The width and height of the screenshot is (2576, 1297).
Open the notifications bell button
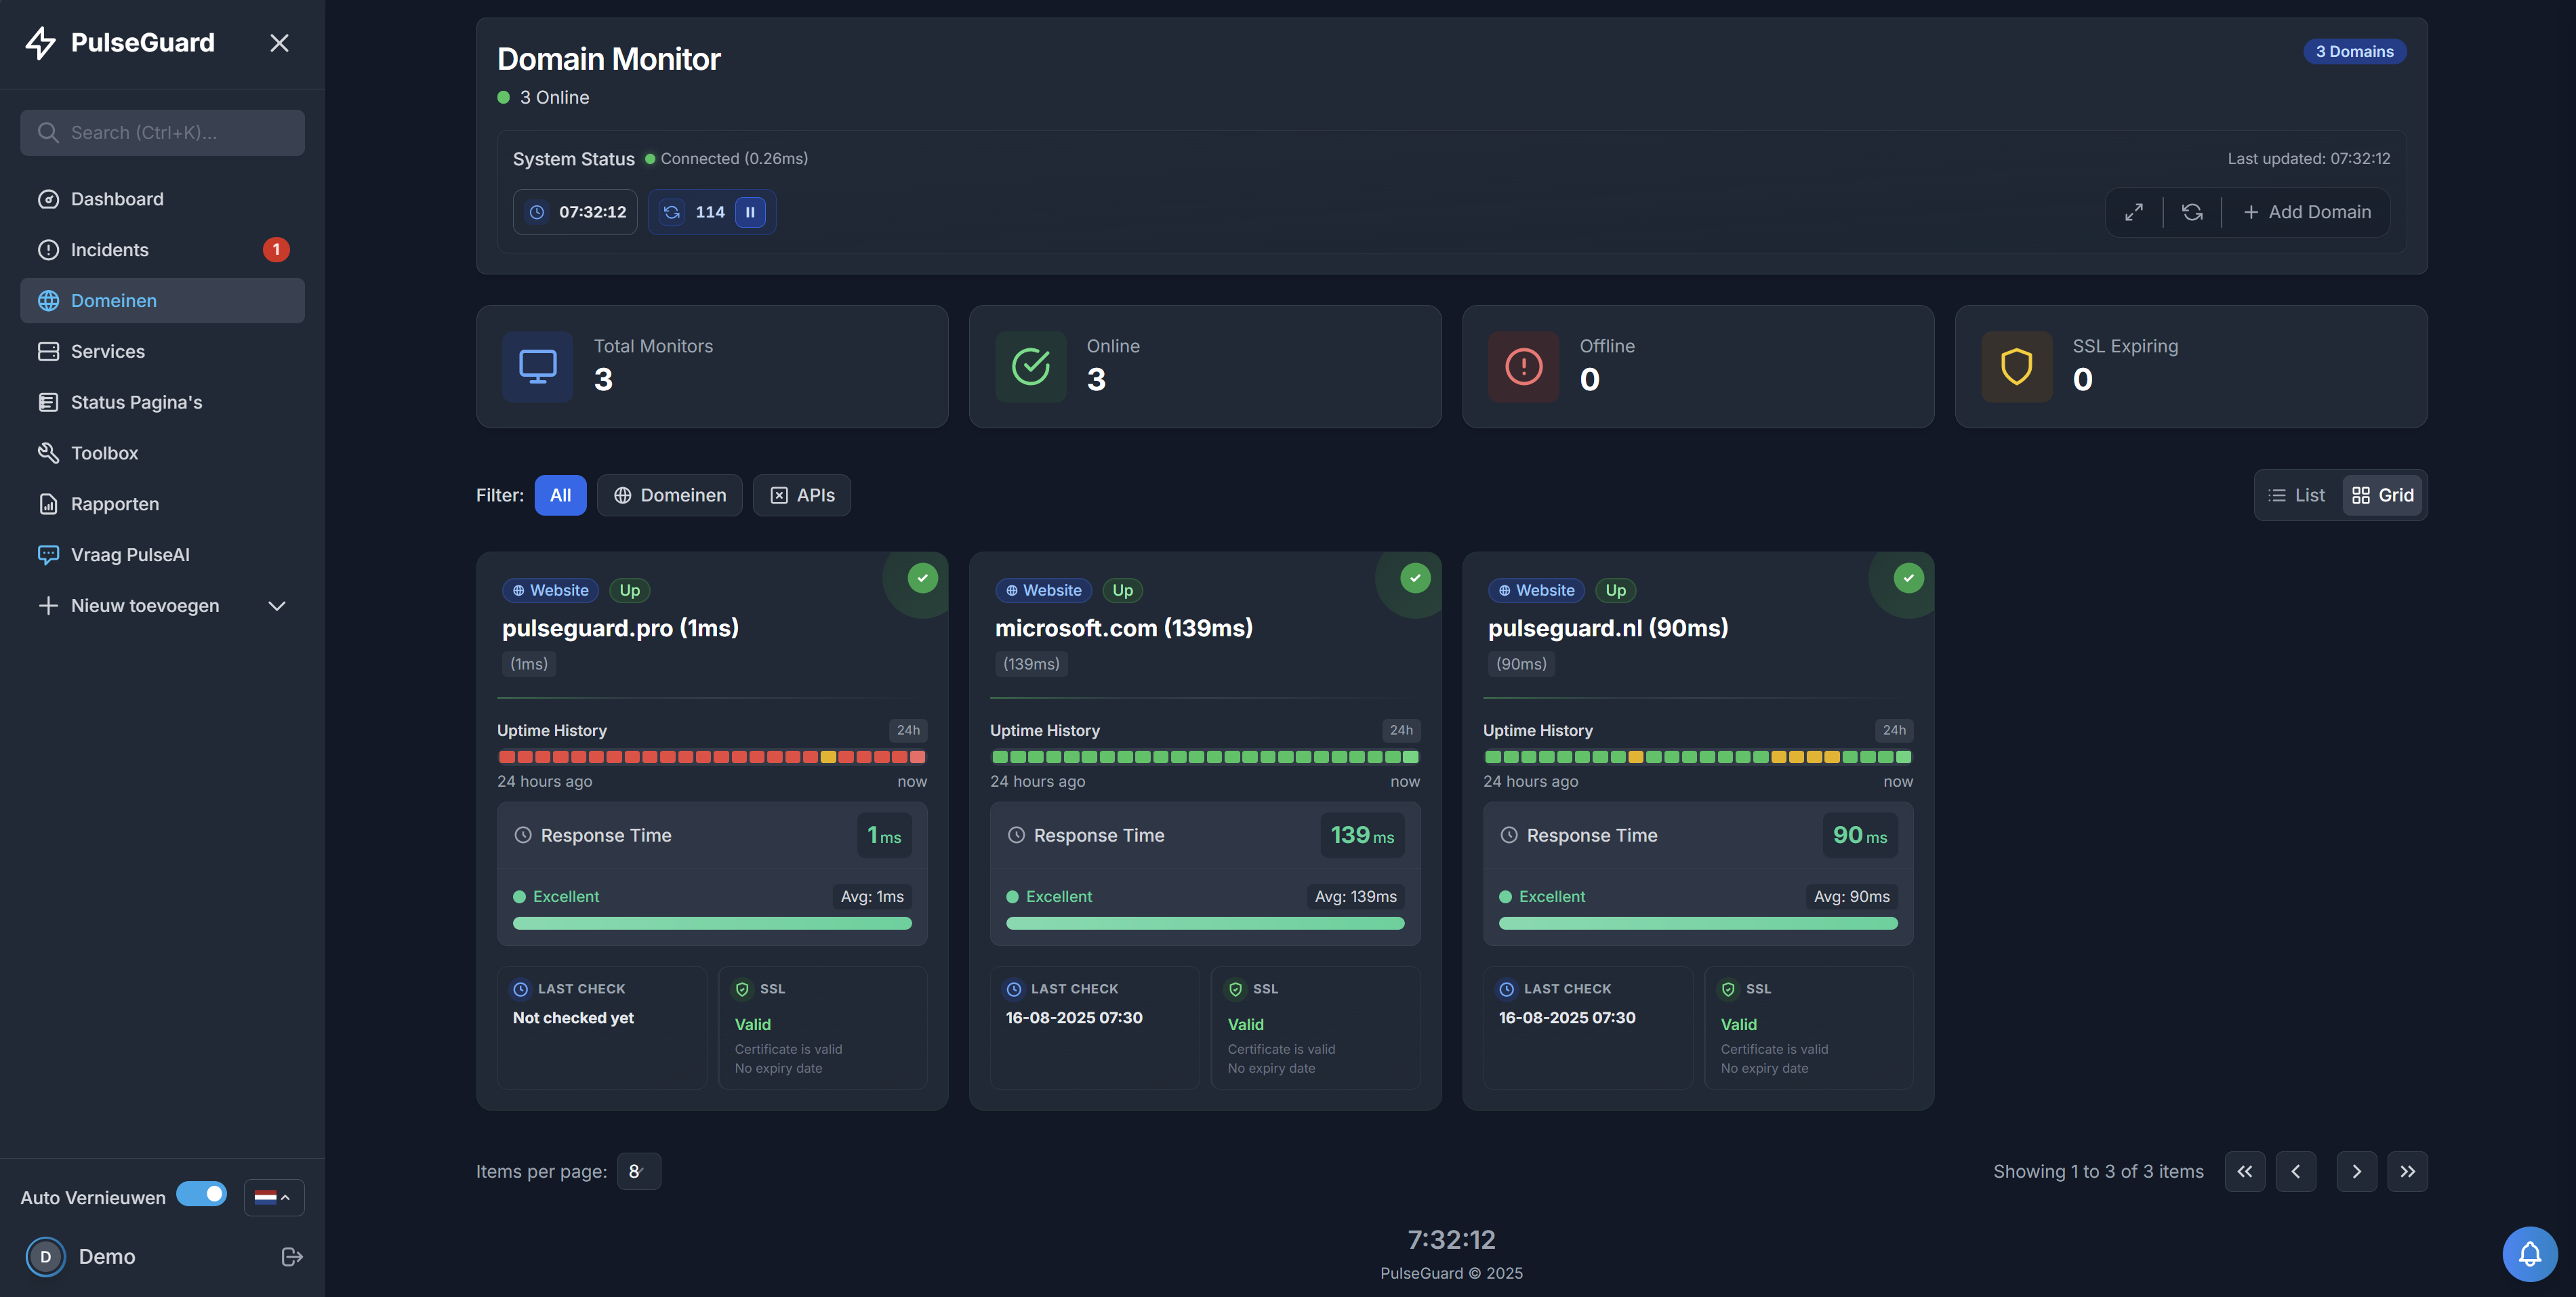click(x=2530, y=1254)
